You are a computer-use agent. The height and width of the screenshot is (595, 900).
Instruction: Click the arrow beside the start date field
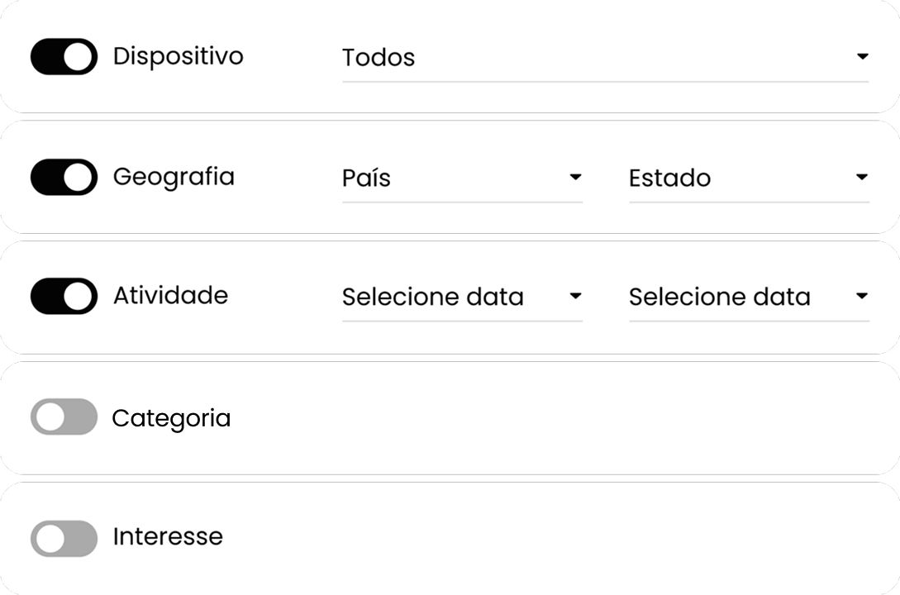(x=576, y=295)
